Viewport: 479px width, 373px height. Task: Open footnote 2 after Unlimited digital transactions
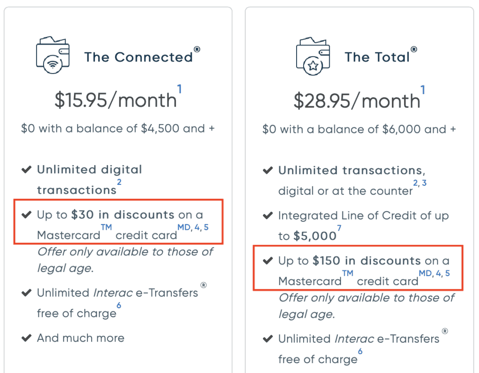point(119,182)
